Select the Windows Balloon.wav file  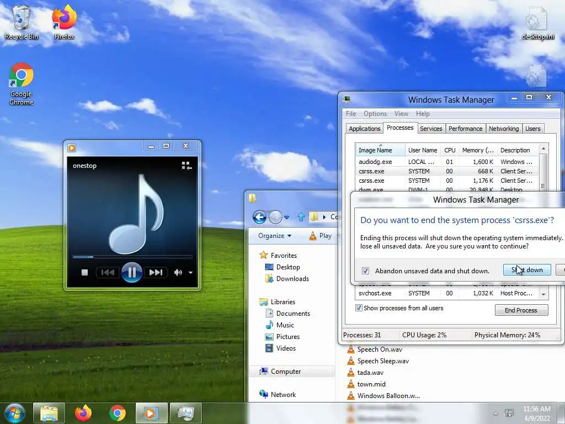(x=383, y=395)
